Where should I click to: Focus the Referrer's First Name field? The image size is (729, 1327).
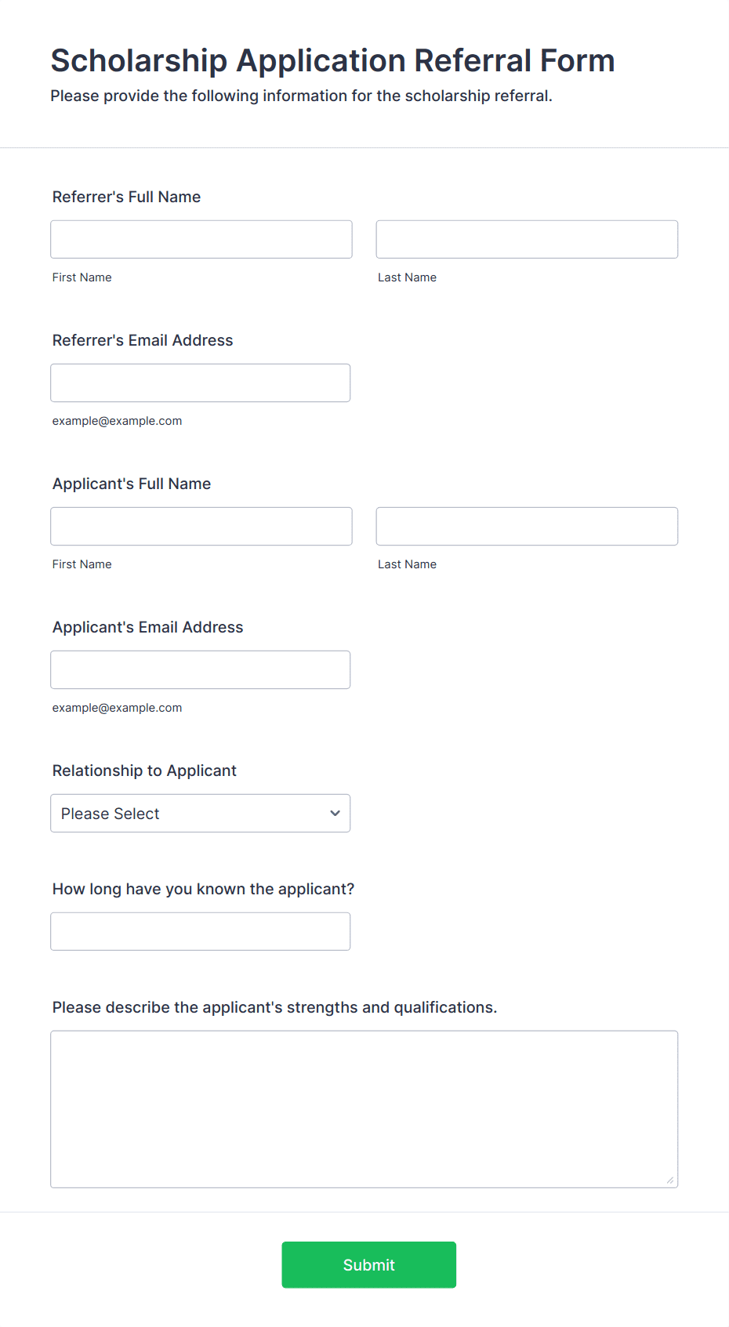(201, 239)
